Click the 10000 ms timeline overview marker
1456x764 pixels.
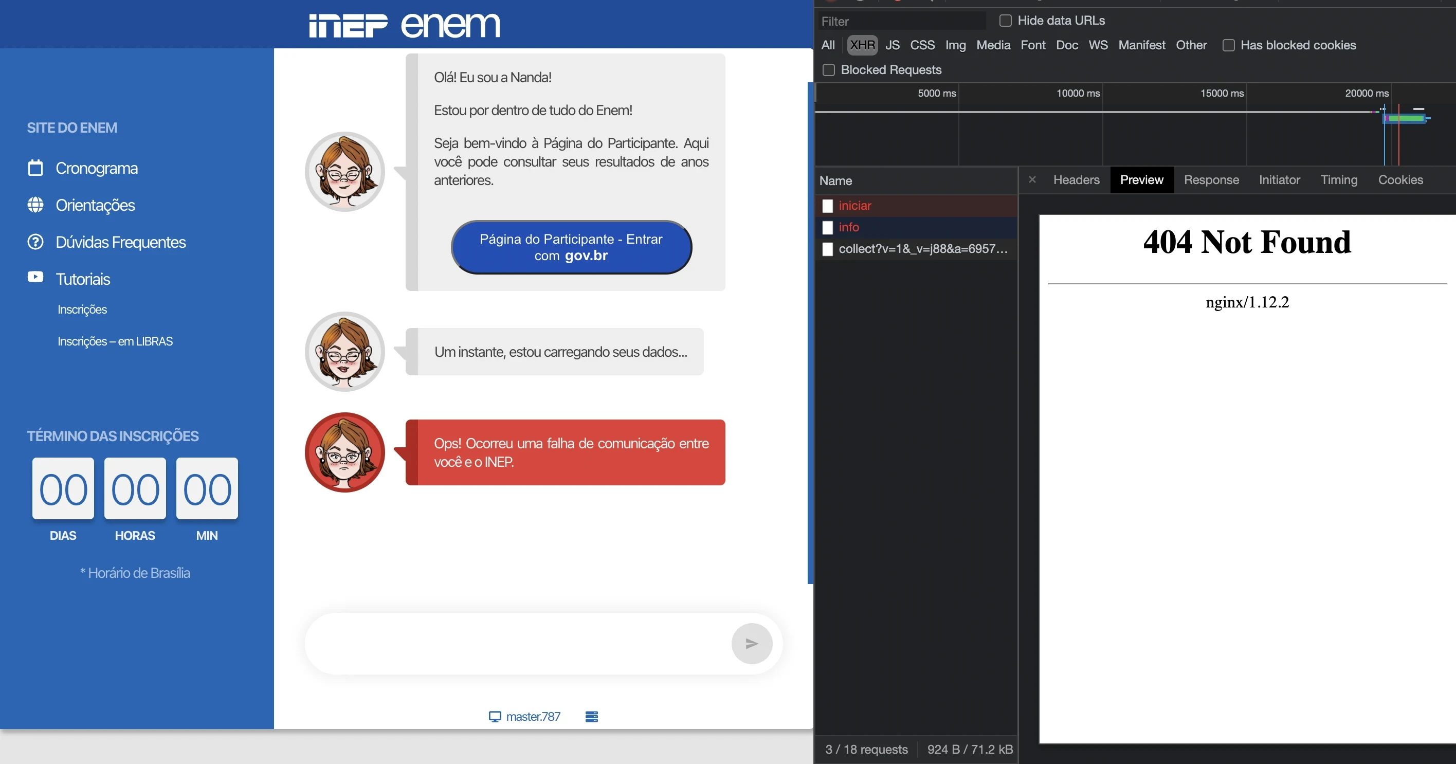[x=1077, y=93]
